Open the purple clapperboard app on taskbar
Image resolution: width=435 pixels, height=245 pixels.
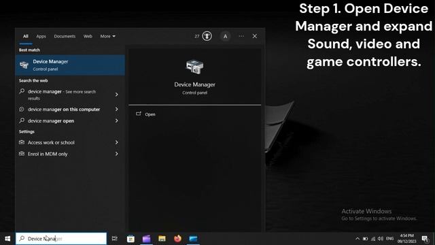point(147,239)
